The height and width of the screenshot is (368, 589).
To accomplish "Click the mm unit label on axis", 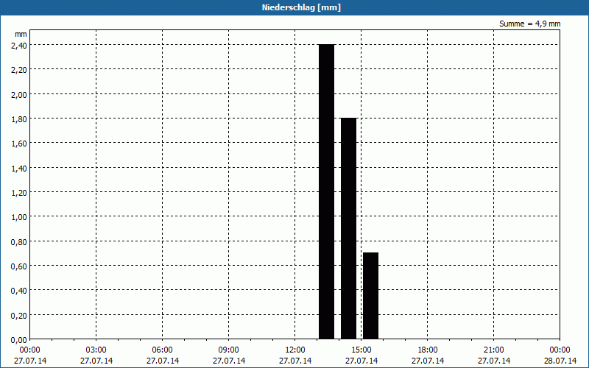I will (21, 34).
